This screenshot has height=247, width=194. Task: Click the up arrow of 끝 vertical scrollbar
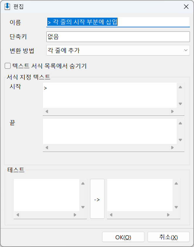(180, 123)
